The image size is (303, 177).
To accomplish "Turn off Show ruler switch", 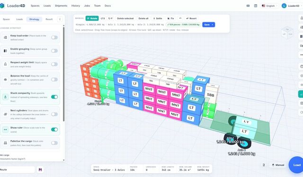I will 54,129.
